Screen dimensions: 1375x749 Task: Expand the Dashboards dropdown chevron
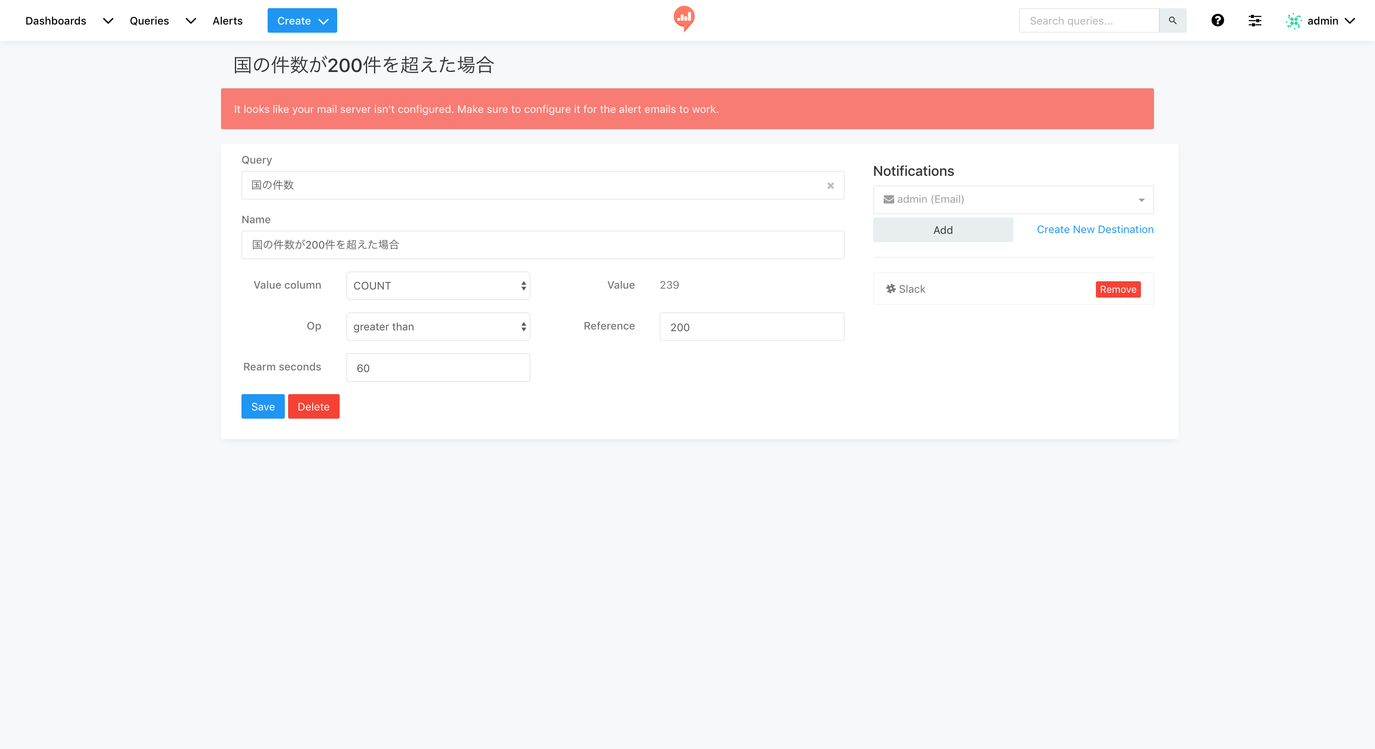click(108, 21)
